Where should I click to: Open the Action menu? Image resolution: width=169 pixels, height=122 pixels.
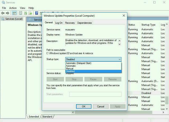click(13, 8)
